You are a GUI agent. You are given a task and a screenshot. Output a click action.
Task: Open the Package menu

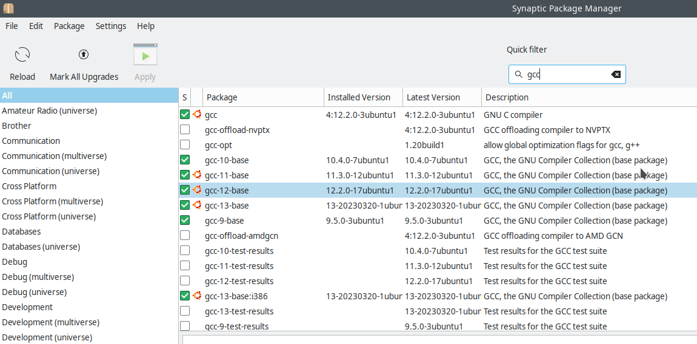(x=69, y=26)
